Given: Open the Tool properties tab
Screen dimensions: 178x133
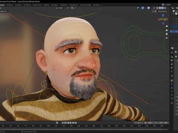Looking at the screenshot, I should (172, 52).
